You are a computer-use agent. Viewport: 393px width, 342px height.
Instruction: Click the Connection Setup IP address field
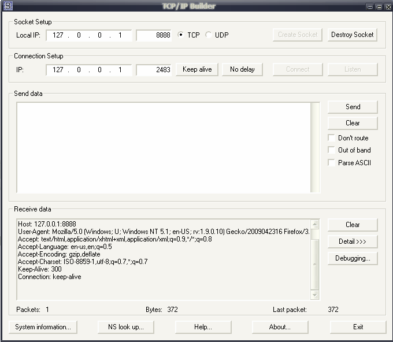pos(89,70)
